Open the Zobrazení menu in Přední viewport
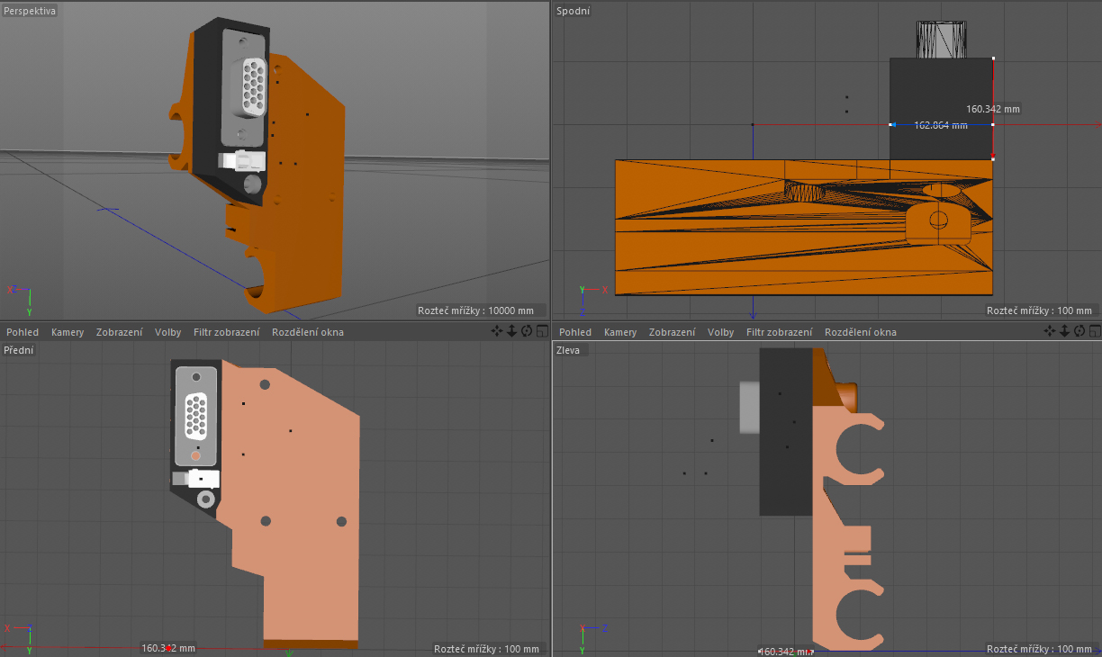The image size is (1102, 657). pyautogui.click(x=119, y=332)
